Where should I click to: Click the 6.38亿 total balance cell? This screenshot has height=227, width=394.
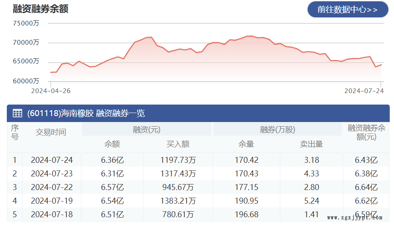tap(366, 173)
